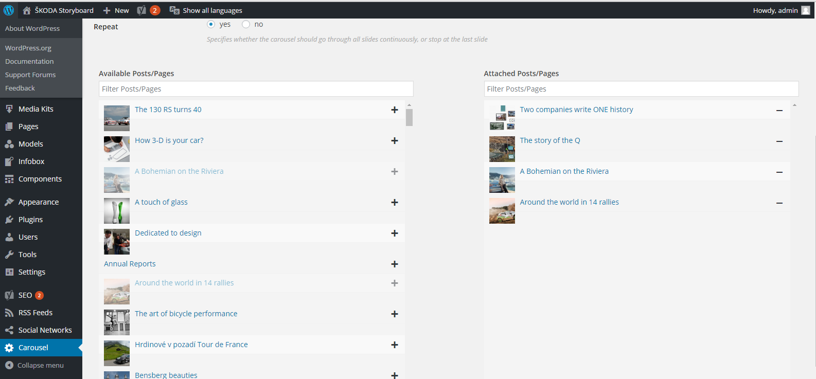Image resolution: width=816 pixels, height=379 pixels.
Task: Open 'Annual Reports' link in available posts
Action: point(130,264)
